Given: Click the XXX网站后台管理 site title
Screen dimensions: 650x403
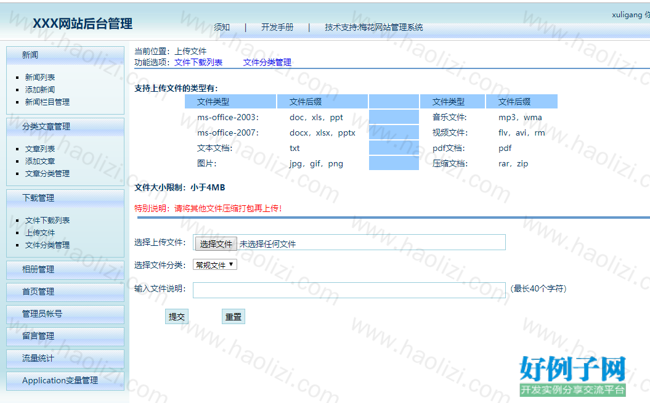Looking at the screenshot, I should click(x=83, y=23).
